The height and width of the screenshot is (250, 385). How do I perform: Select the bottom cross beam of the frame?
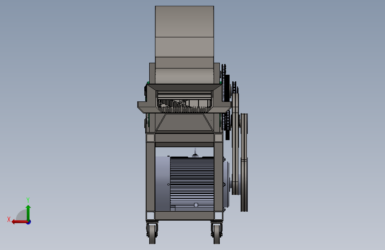coord(184,216)
